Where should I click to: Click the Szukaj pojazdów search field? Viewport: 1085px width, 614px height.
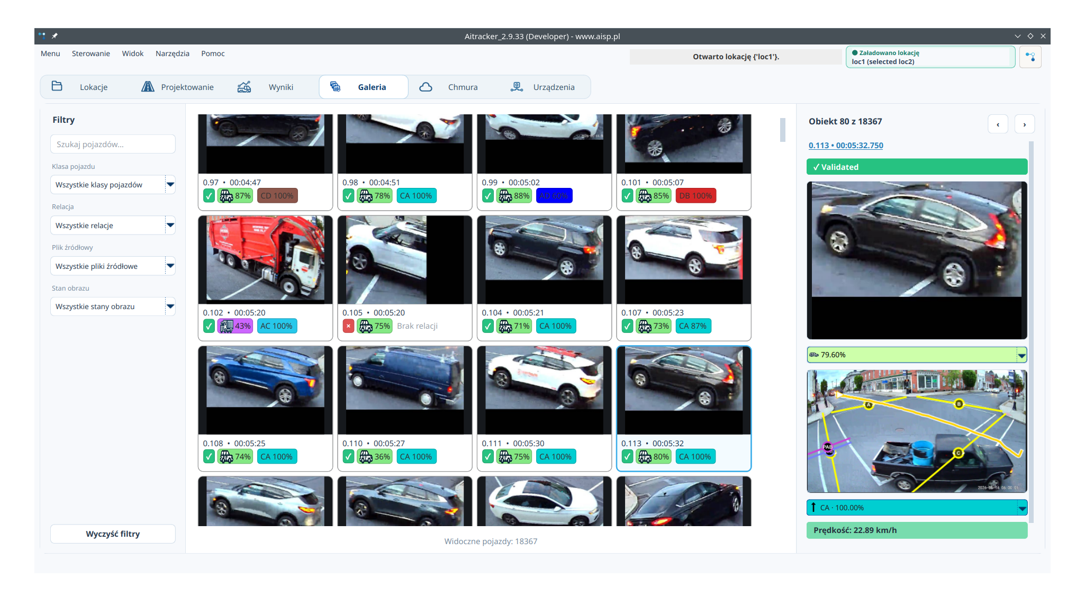[x=113, y=144]
